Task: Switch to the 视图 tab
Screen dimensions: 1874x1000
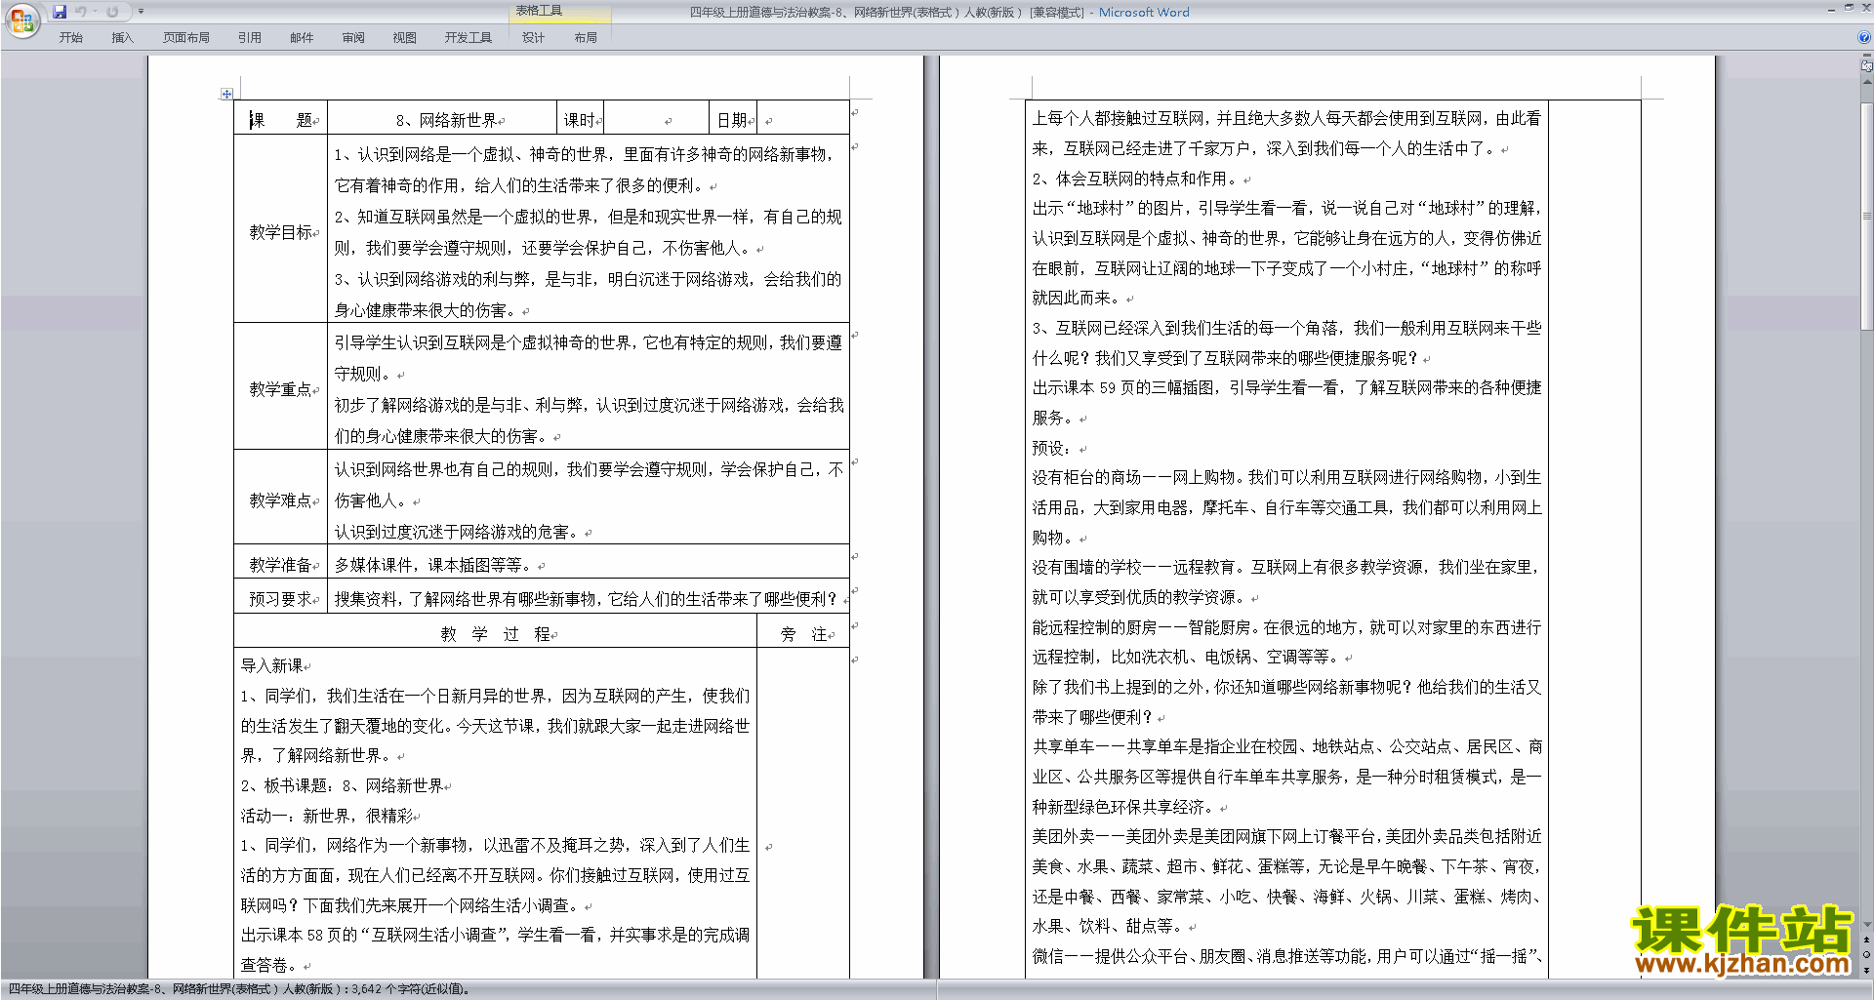Action: tap(405, 37)
